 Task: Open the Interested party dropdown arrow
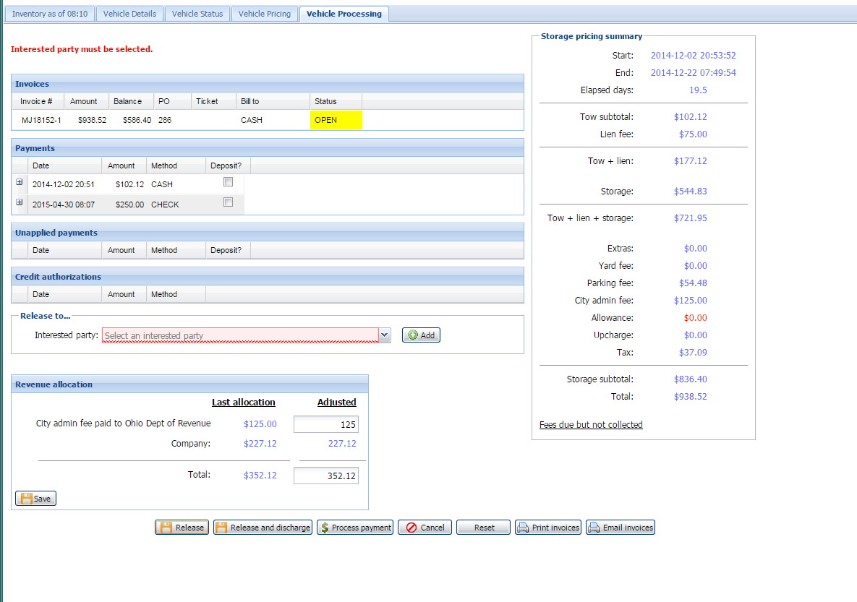point(385,335)
